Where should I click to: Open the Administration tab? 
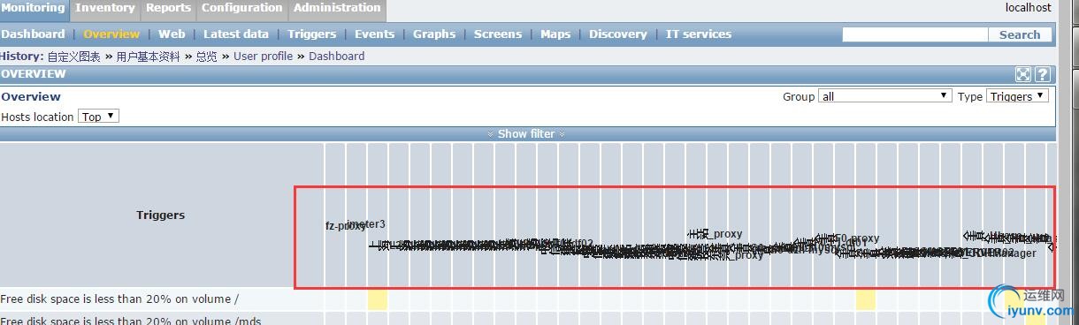pyautogui.click(x=337, y=8)
